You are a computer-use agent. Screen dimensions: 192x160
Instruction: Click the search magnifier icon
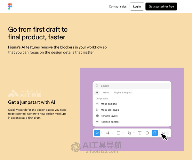pos(97,86)
